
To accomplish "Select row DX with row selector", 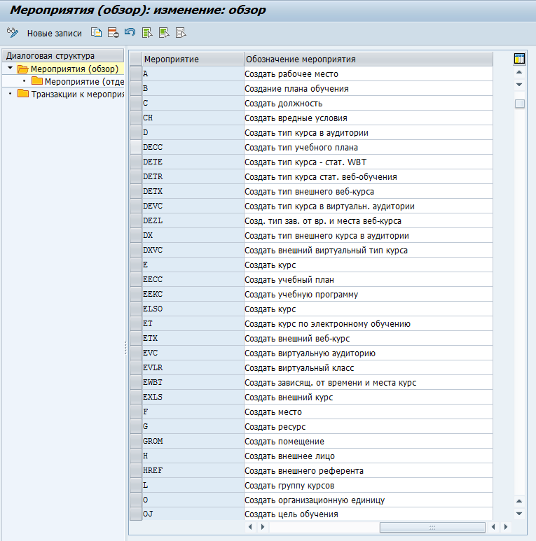I will (136, 236).
